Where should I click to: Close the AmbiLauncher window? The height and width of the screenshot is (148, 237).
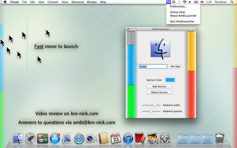point(128,29)
